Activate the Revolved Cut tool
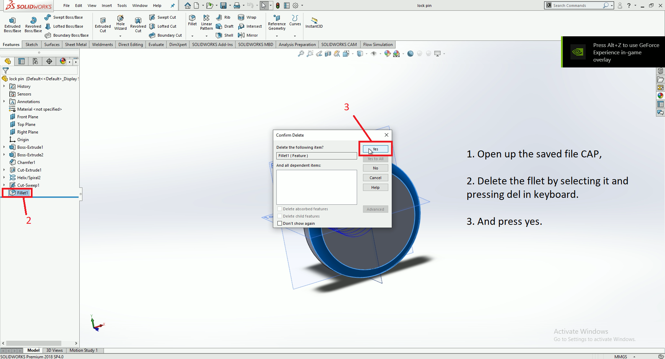The height and width of the screenshot is (359, 665). [138, 25]
